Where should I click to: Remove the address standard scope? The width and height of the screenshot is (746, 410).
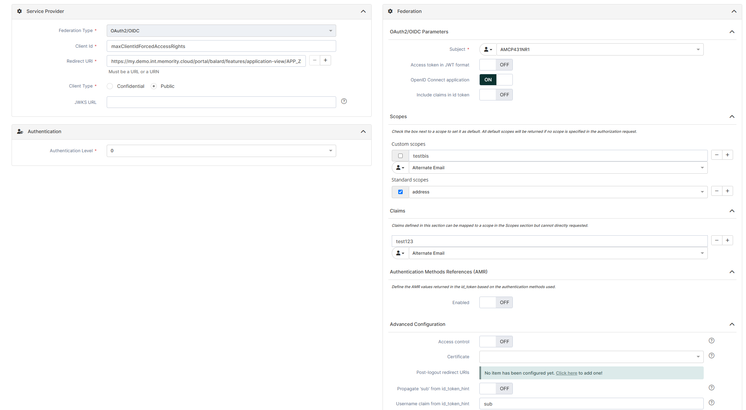(717, 191)
